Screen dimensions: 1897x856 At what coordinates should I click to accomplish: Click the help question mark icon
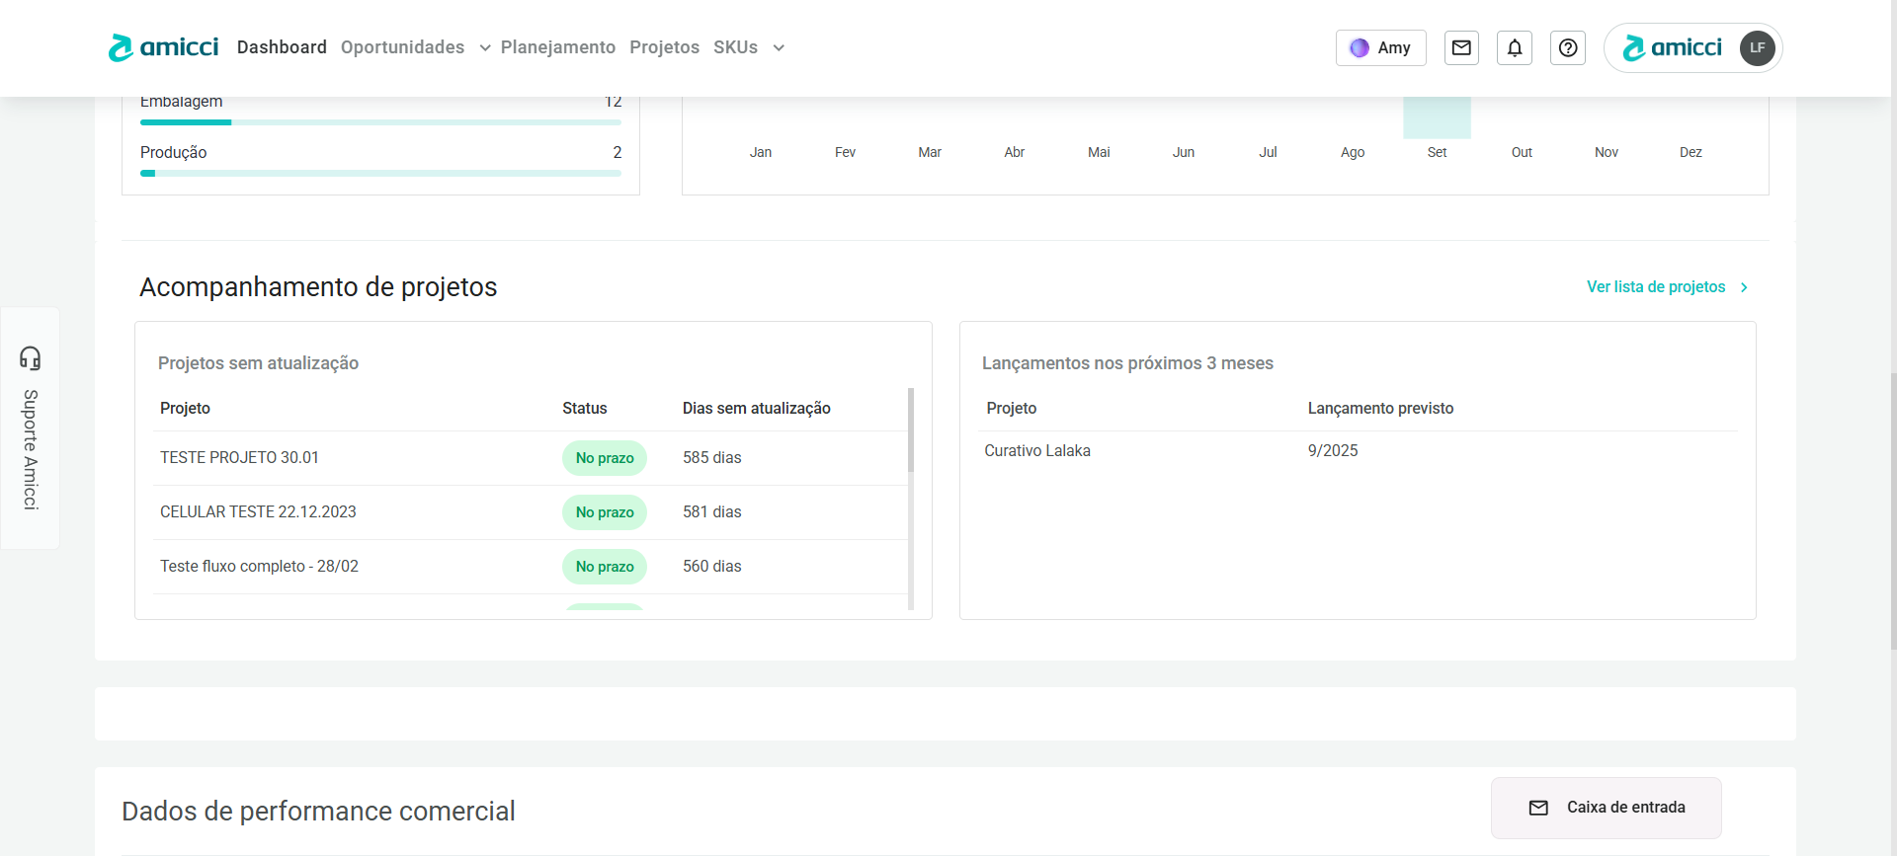(x=1567, y=47)
